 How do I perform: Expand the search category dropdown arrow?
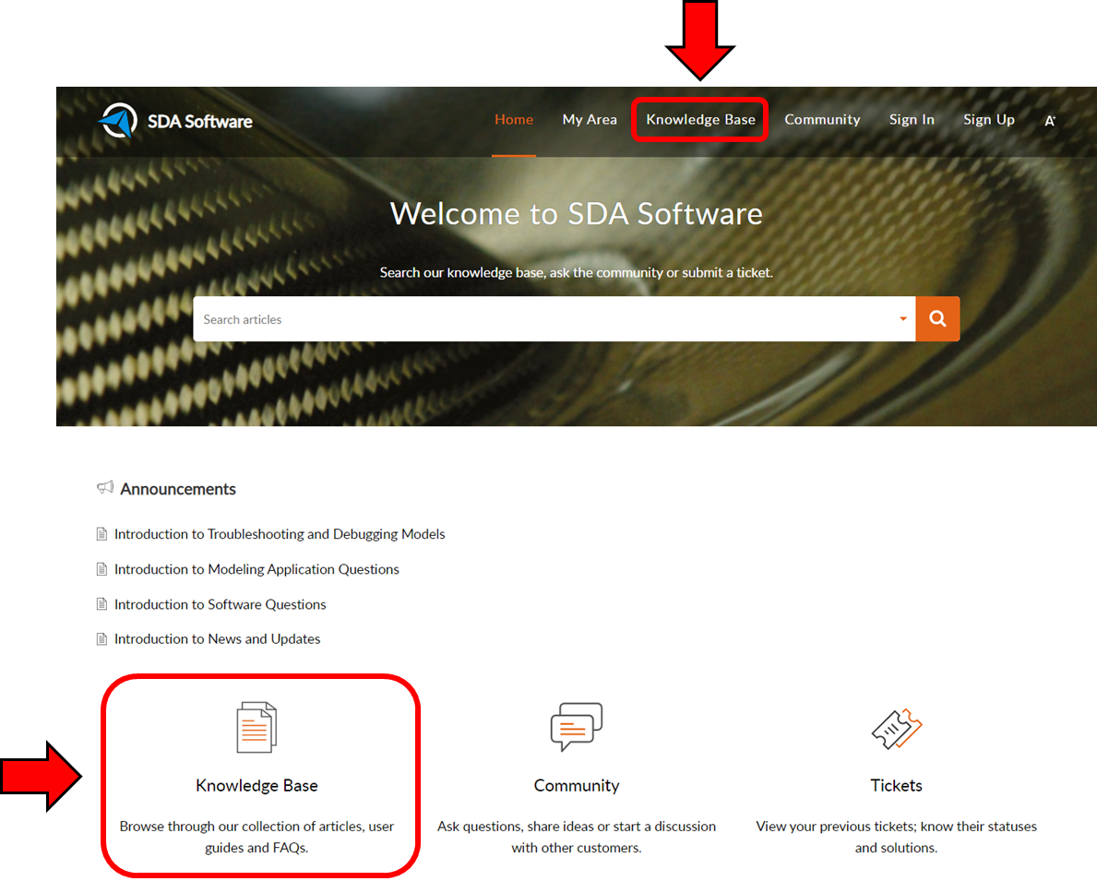point(903,319)
